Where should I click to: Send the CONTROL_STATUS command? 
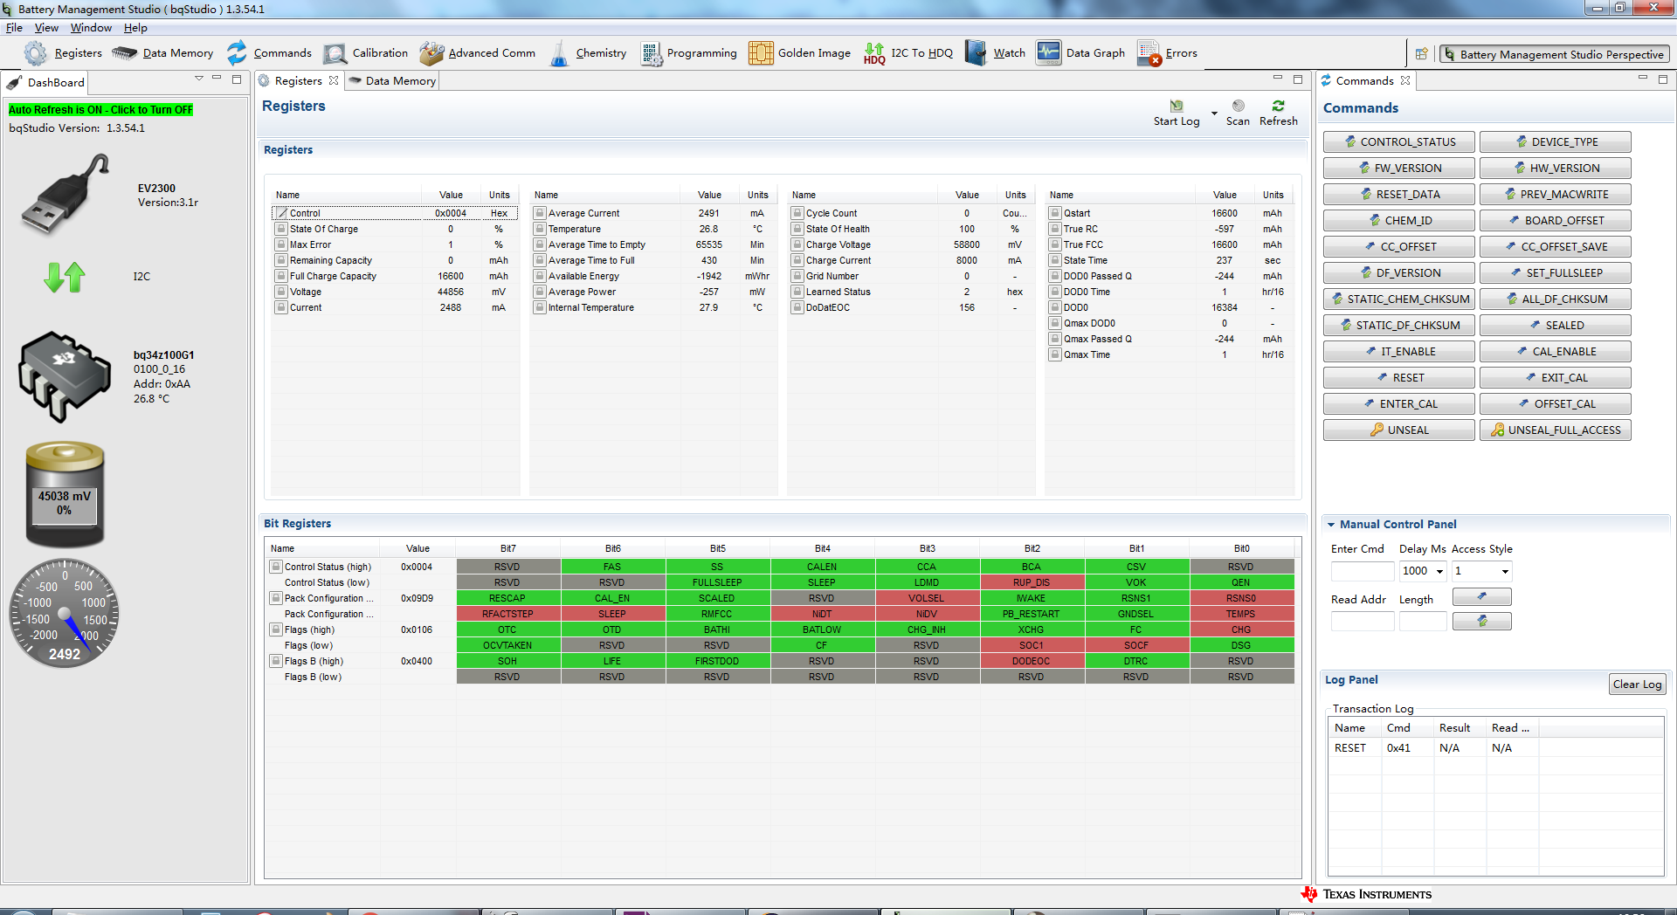pyautogui.click(x=1398, y=141)
